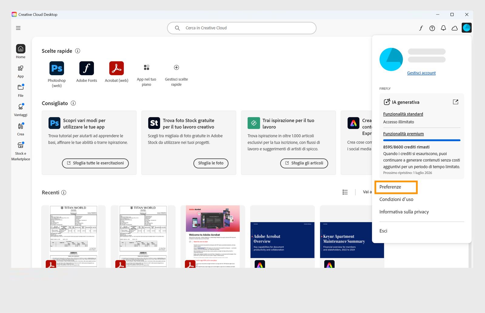Open cloud sync status icon
The width and height of the screenshot is (485, 313).
(455, 28)
